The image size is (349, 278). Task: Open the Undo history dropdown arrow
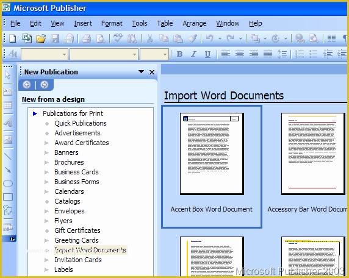coord(220,38)
